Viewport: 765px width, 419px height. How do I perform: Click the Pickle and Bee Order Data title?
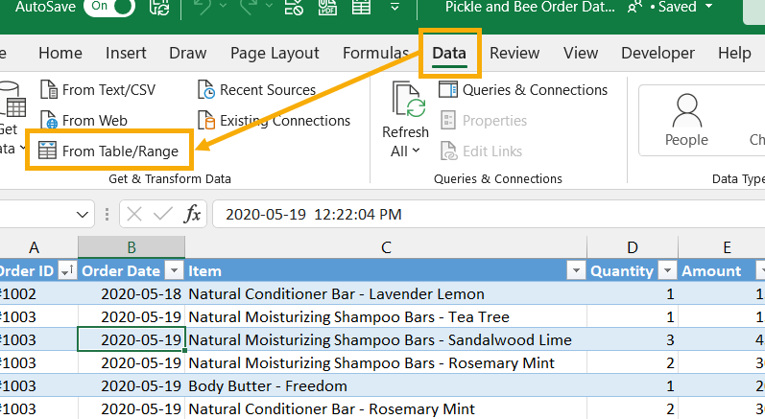tap(530, 7)
